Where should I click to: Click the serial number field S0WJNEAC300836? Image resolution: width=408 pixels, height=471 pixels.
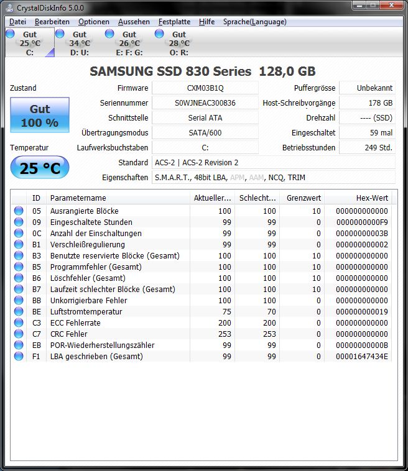tap(205, 103)
